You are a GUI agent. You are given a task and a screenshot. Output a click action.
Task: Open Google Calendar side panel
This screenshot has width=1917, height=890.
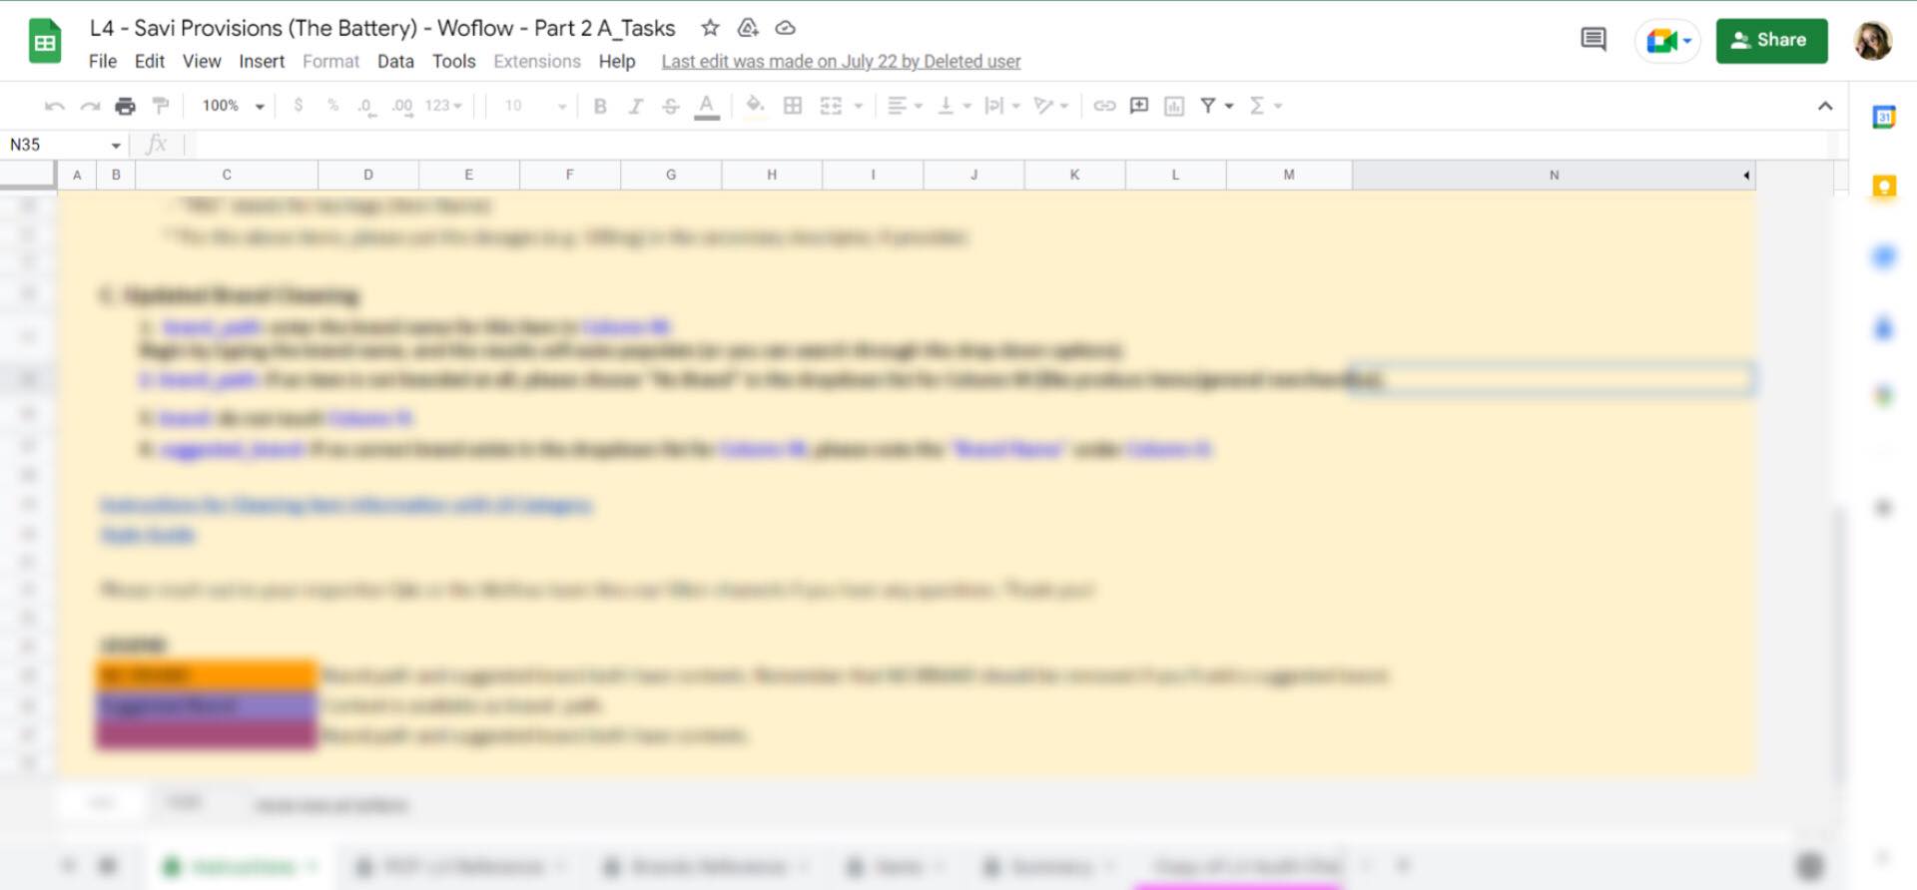(1884, 117)
